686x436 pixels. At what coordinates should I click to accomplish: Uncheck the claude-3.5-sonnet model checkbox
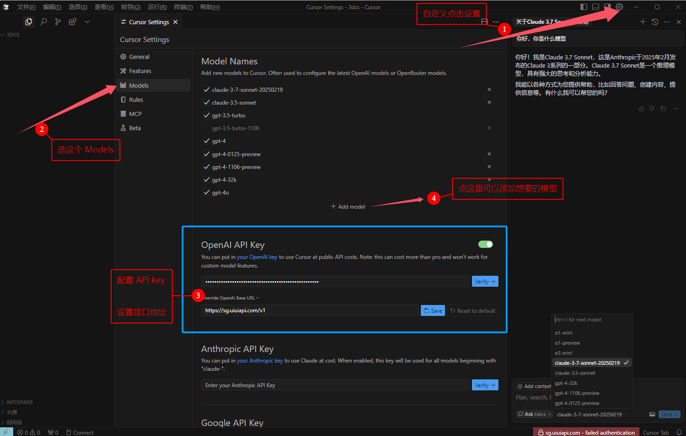click(x=207, y=102)
